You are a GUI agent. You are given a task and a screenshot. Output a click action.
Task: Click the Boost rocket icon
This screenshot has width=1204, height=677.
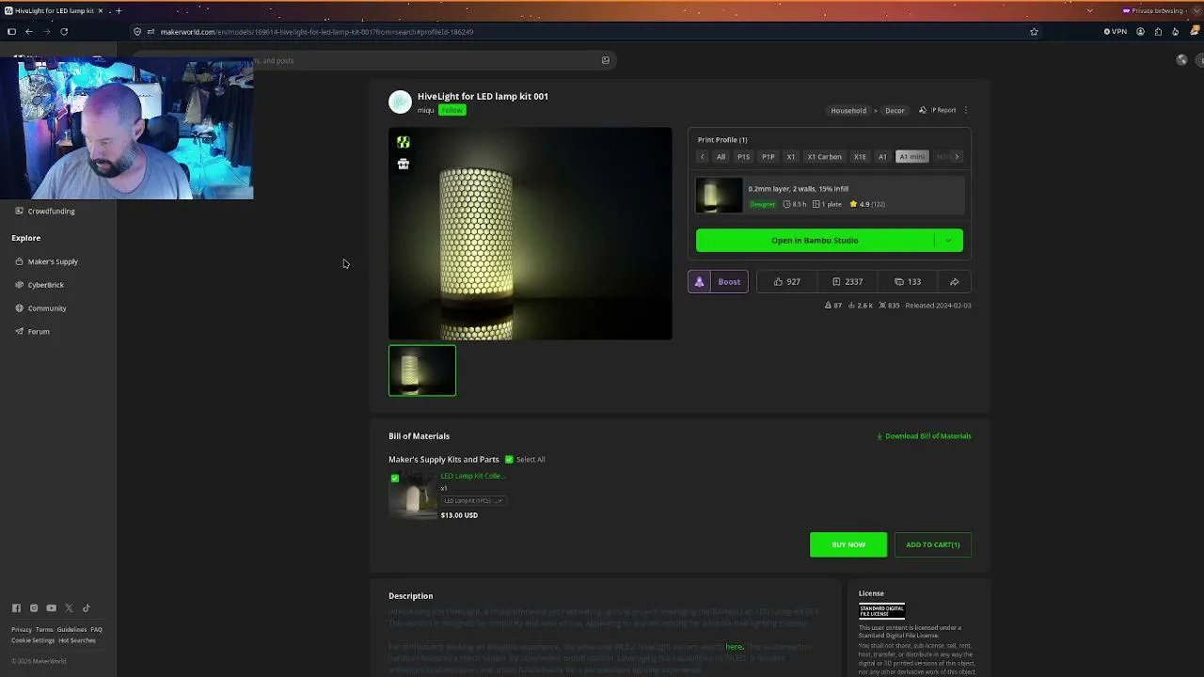(x=699, y=281)
